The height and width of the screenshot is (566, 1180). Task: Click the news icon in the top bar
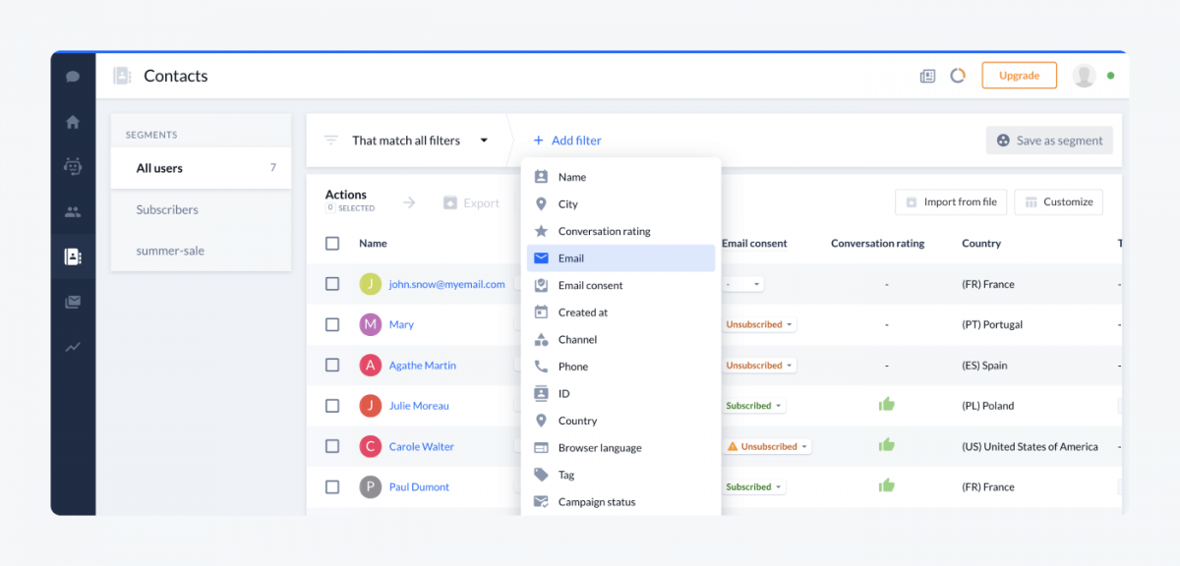pos(927,76)
